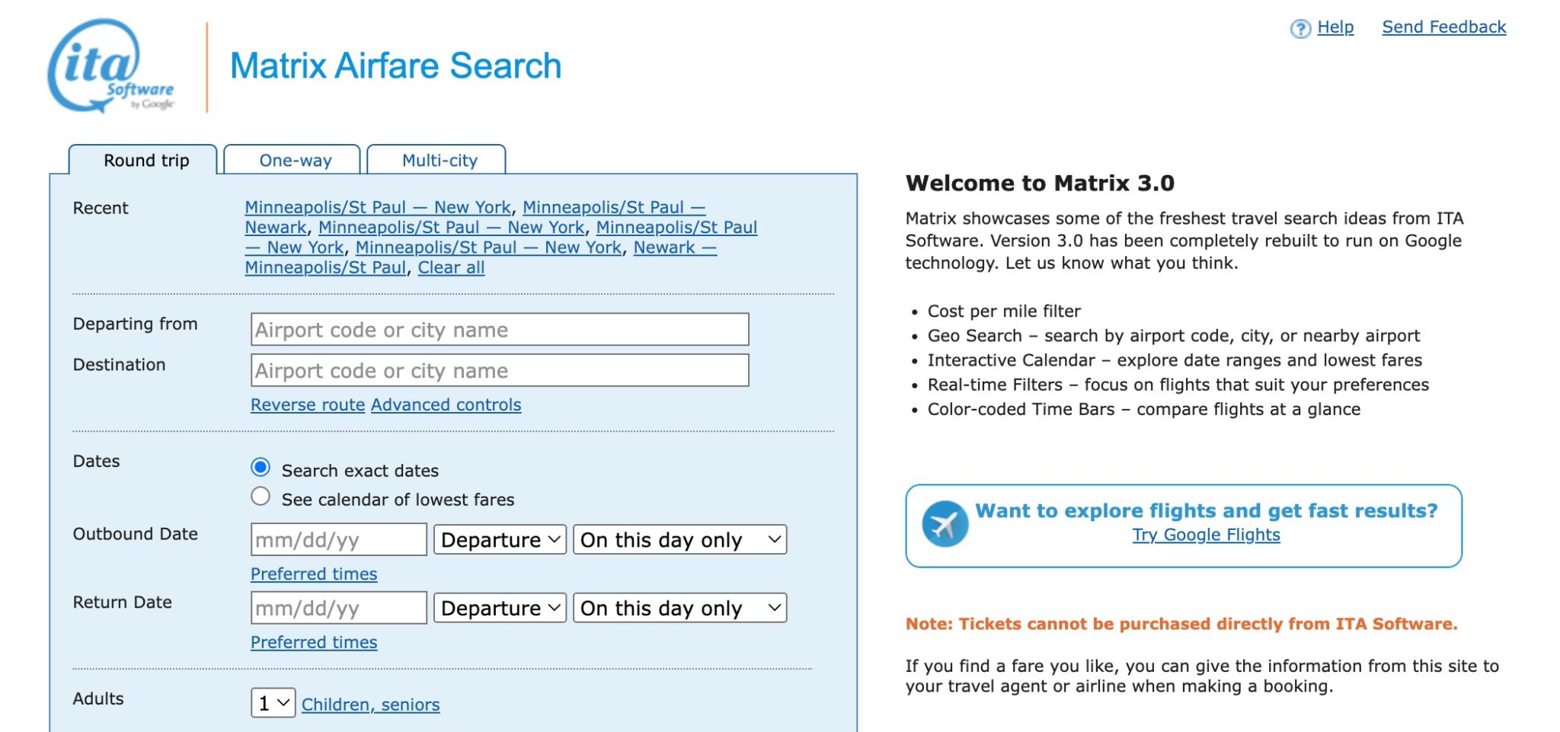Click the Outbound Date text field

pyautogui.click(x=338, y=540)
